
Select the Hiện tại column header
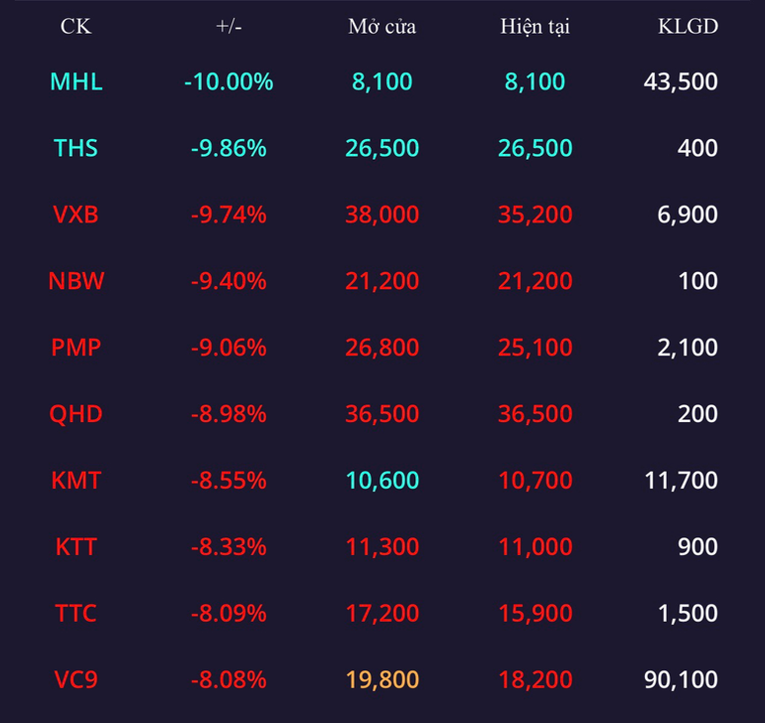(535, 27)
